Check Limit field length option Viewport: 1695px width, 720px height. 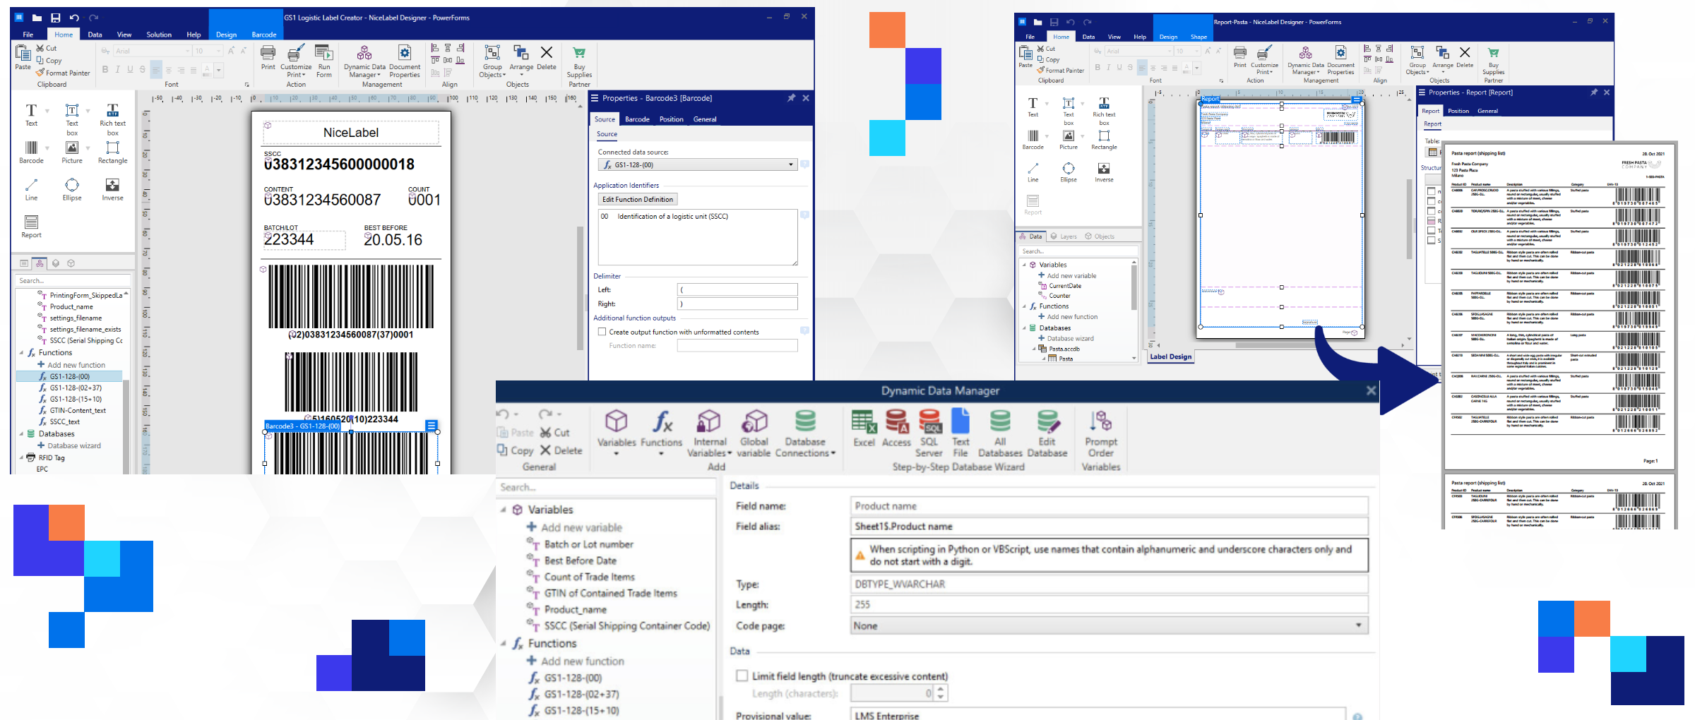point(742,676)
